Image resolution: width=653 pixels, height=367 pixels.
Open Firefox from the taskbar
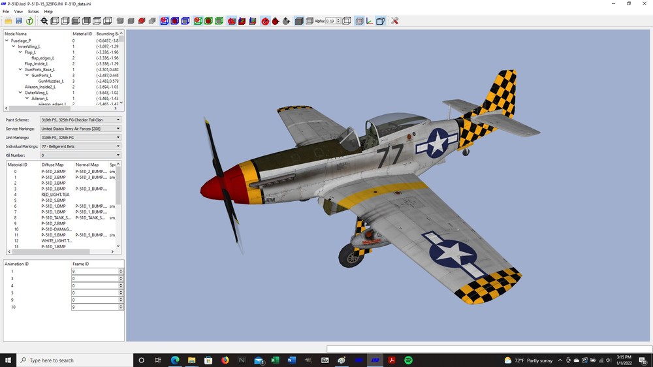tap(225, 360)
